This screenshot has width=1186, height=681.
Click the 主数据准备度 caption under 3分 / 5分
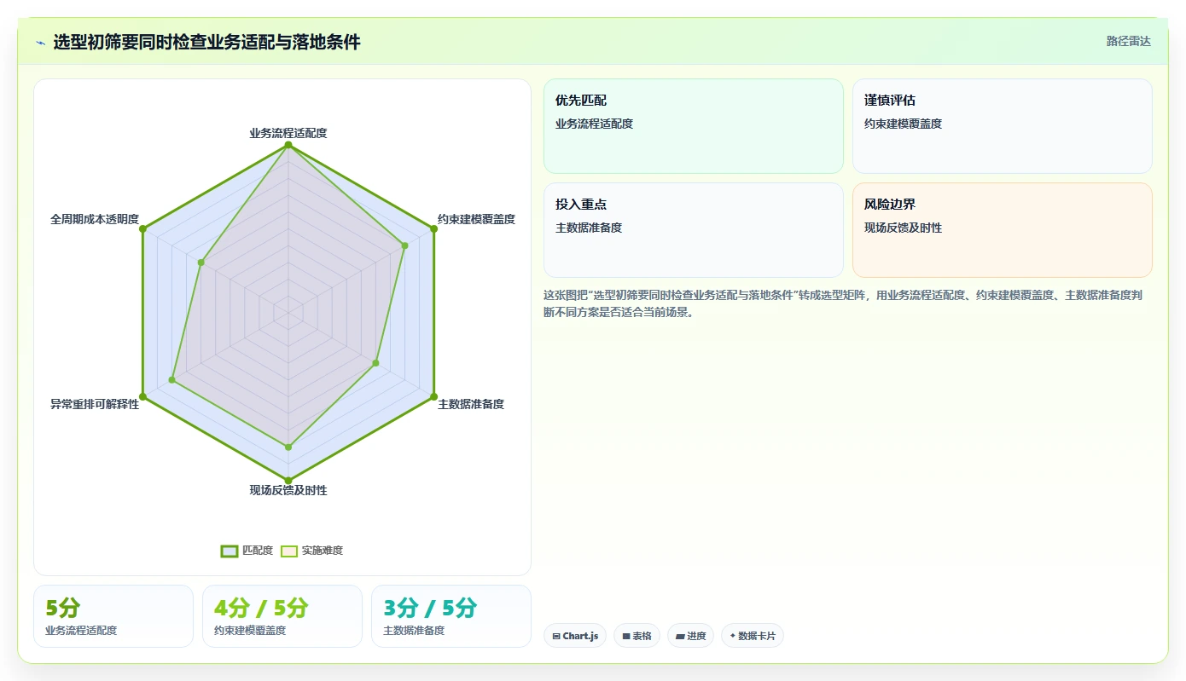pos(414,631)
